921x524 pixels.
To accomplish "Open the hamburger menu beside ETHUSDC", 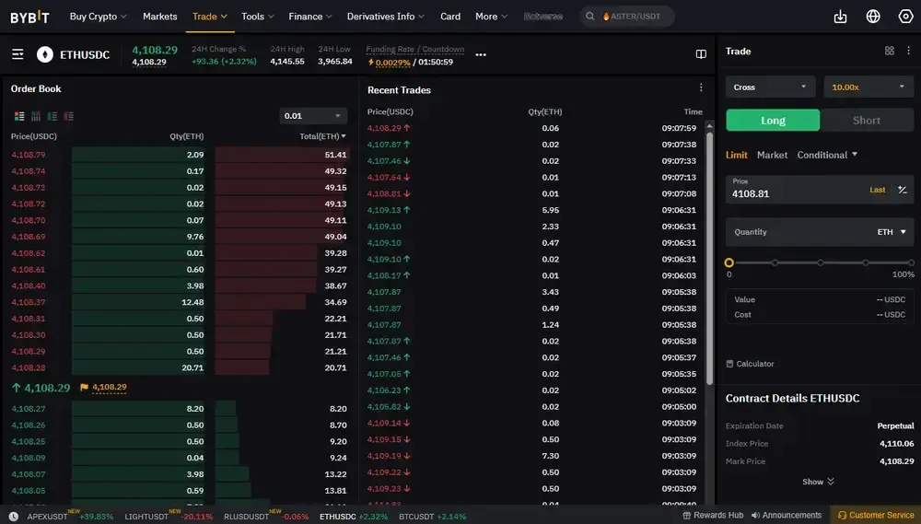I will [x=17, y=54].
